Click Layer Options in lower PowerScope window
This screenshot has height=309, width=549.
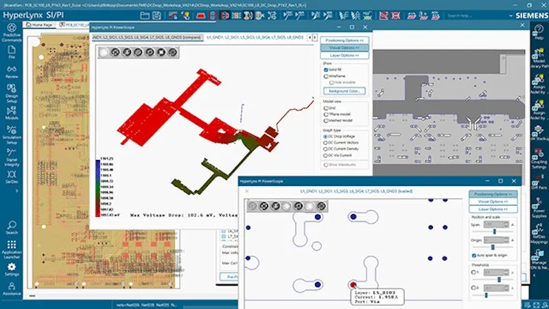(x=493, y=209)
